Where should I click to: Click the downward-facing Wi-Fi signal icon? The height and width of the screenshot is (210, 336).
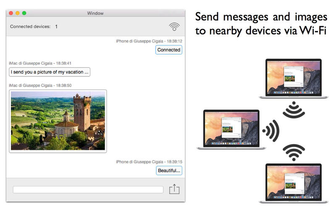[294, 110]
